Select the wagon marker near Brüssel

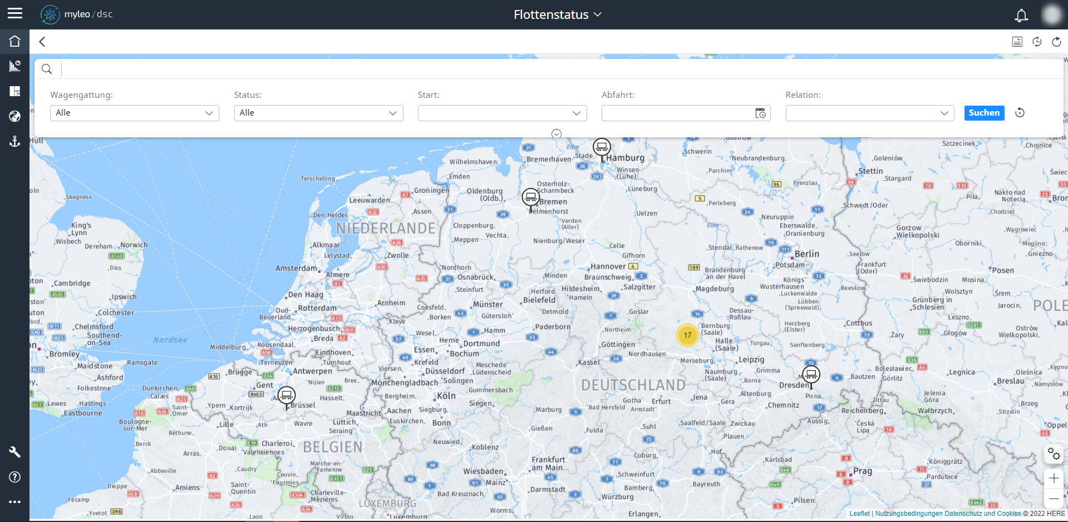pos(287,396)
